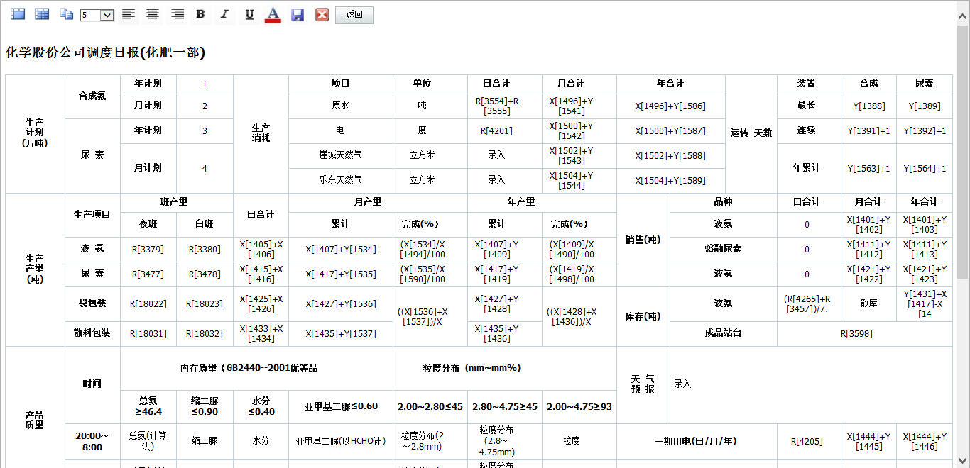The width and height of the screenshot is (970, 468).
Task: Click 录入 cell next to 天气预报
Action: [811, 384]
